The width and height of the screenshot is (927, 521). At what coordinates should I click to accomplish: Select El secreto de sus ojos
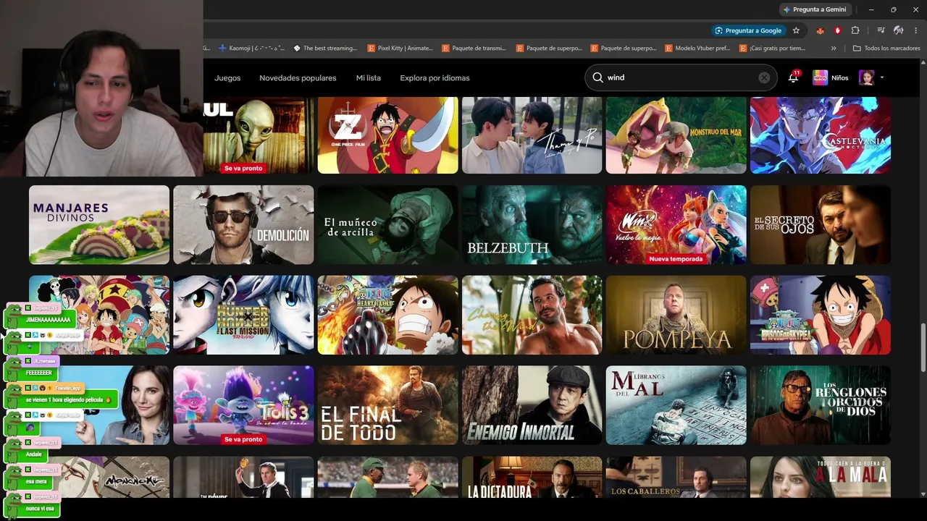pos(821,224)
